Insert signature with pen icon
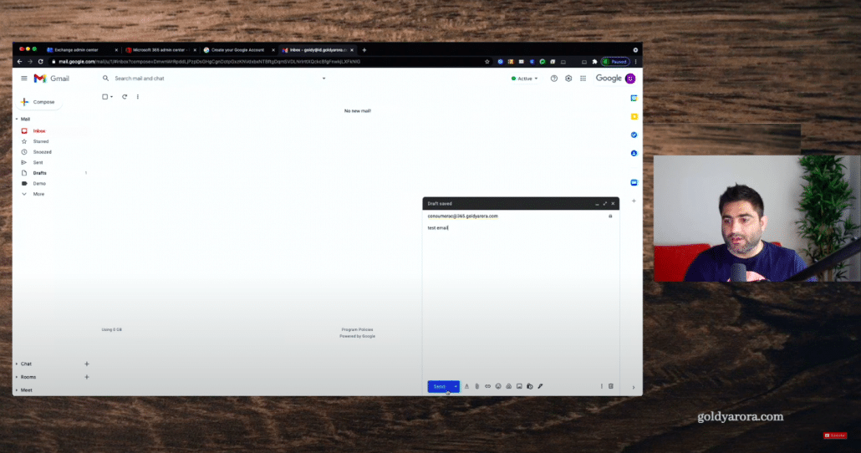861x453 pixels. tap(540, 387)
